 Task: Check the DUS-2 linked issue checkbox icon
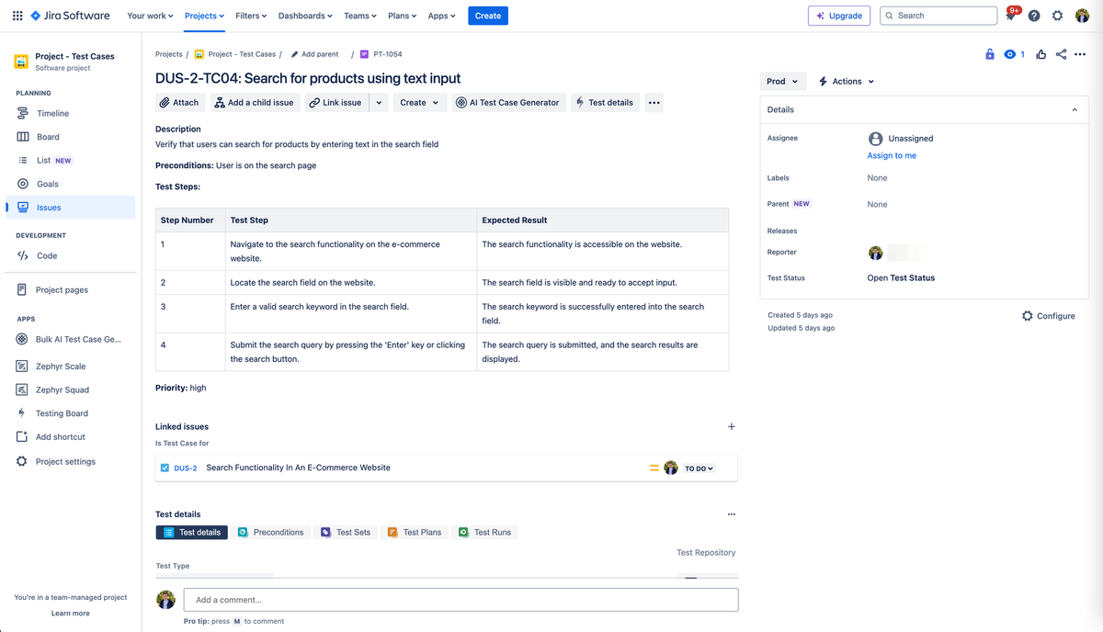[x=166, y=468]
